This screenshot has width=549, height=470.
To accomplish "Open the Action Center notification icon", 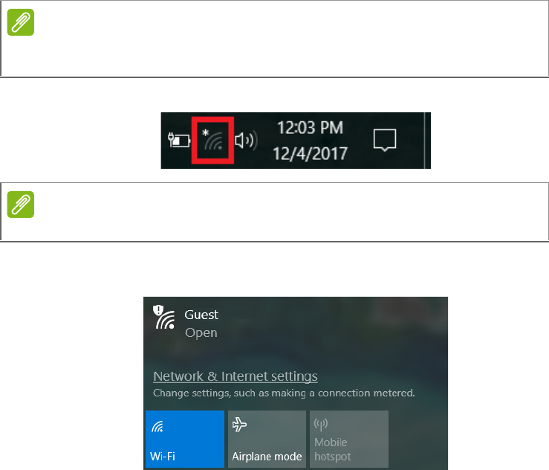I will coord(385,141).
